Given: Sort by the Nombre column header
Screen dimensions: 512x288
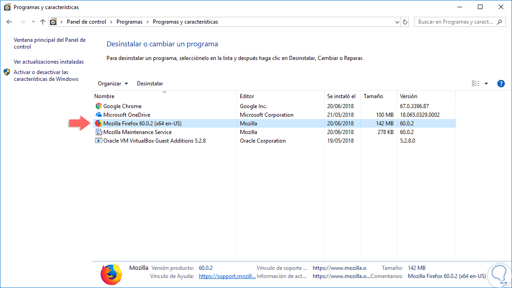Looking at the screenshot, I should pos(165,96).
